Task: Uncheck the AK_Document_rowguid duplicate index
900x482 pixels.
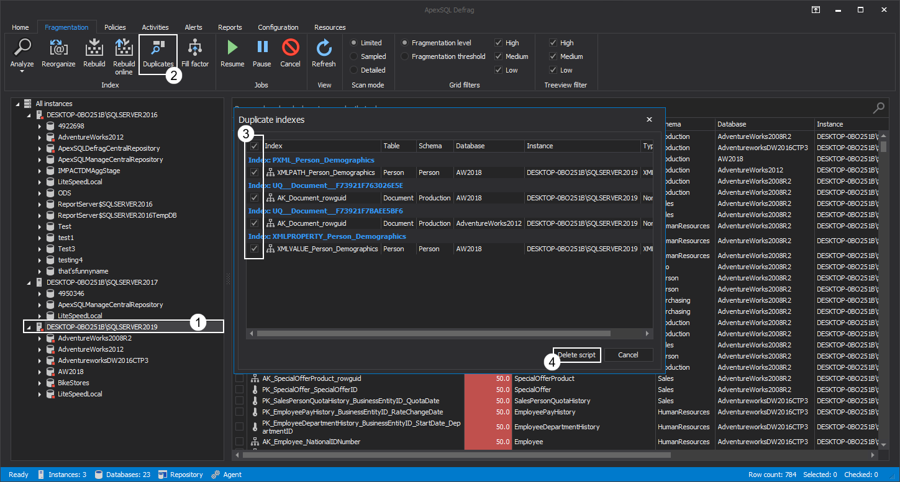Action: pos(254,197)
